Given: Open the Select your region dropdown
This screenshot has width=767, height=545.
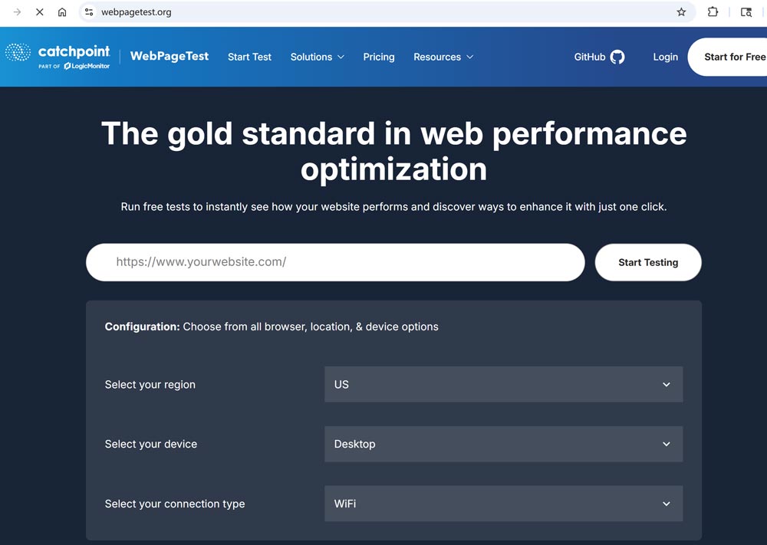Looking at the screenshot, I should tap(502, 384).
